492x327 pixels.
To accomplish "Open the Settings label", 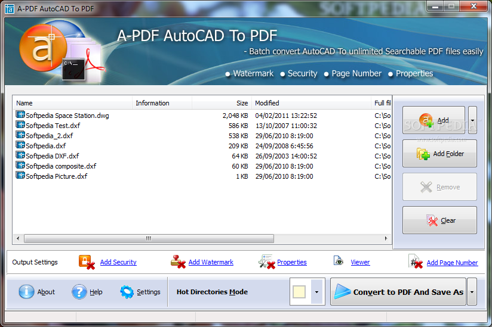I will pos(149,292).
